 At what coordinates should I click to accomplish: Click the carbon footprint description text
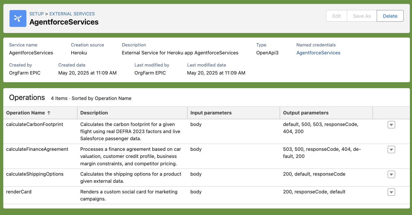131,131
